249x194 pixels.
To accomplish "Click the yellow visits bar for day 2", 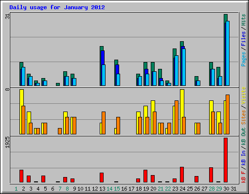I will coord(21,98).
